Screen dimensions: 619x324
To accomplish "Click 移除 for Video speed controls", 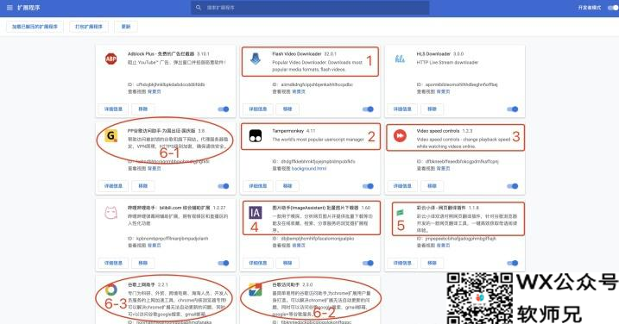I will click(432, 186).
